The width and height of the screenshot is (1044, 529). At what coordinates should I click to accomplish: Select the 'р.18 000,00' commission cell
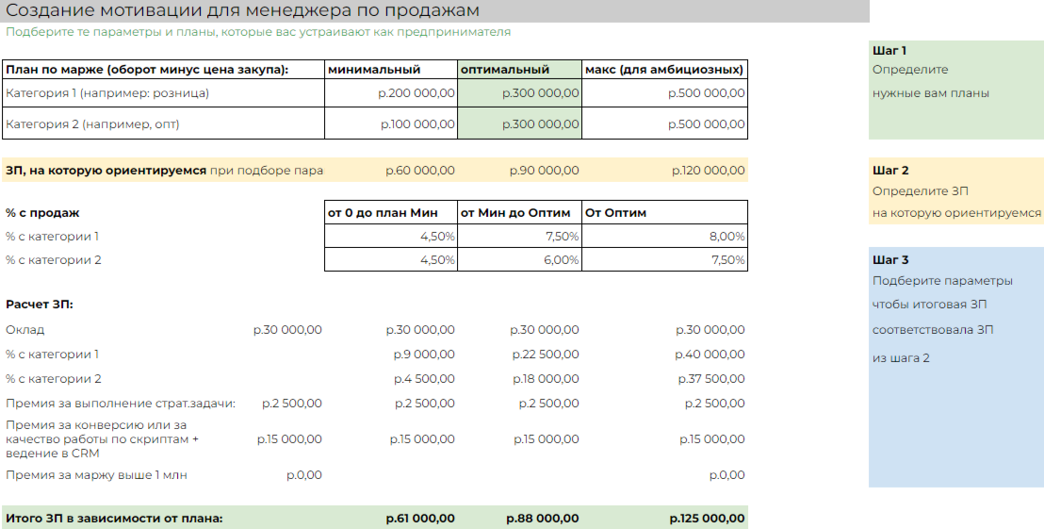pos(546,379)
